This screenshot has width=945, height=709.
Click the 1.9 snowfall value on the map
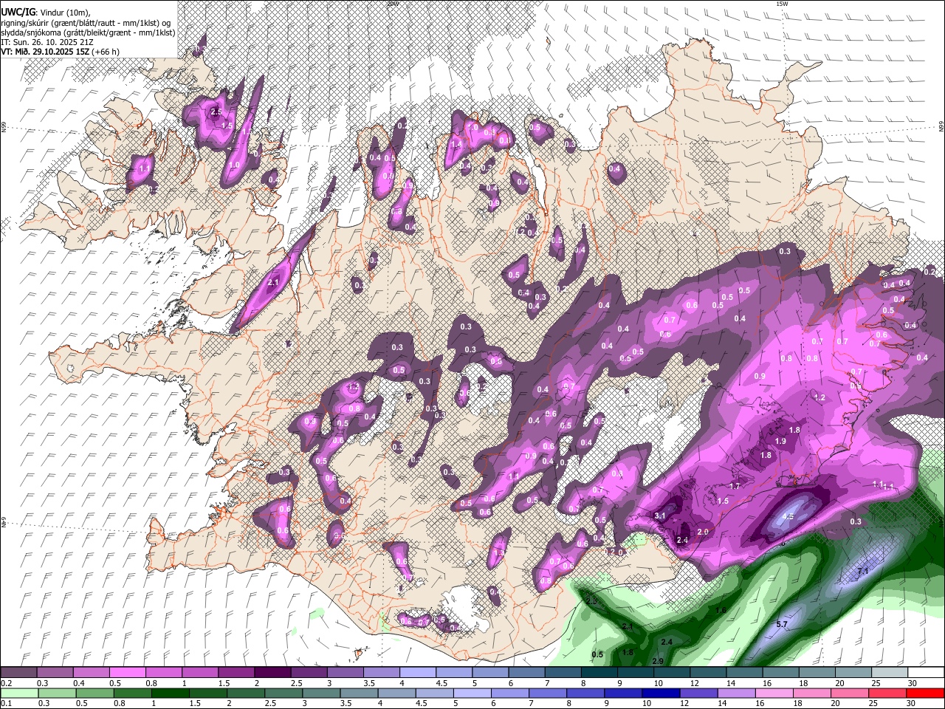coord(780,441)
